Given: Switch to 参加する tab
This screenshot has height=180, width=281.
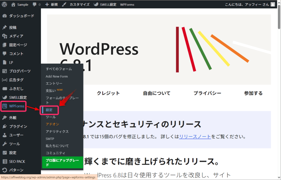Looking at the screenshot, I should 253,93.
